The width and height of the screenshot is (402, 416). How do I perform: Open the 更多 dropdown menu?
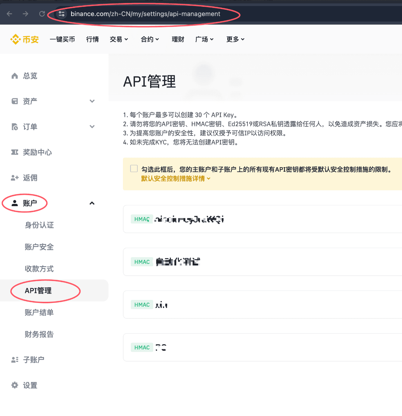pos(235,39)
